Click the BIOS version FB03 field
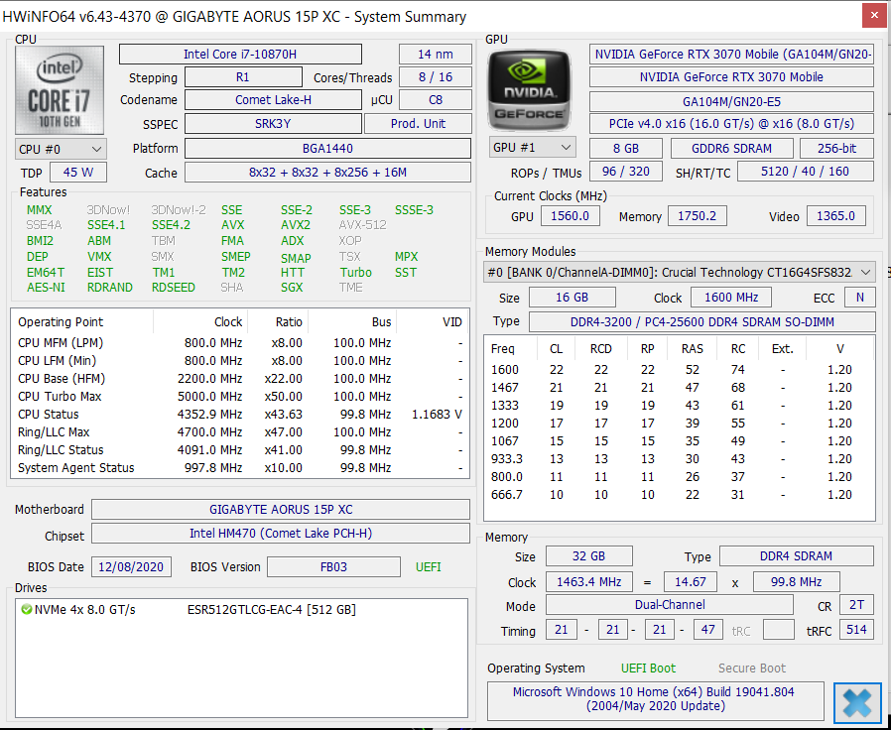891x730 pixels. pos(333,567)
